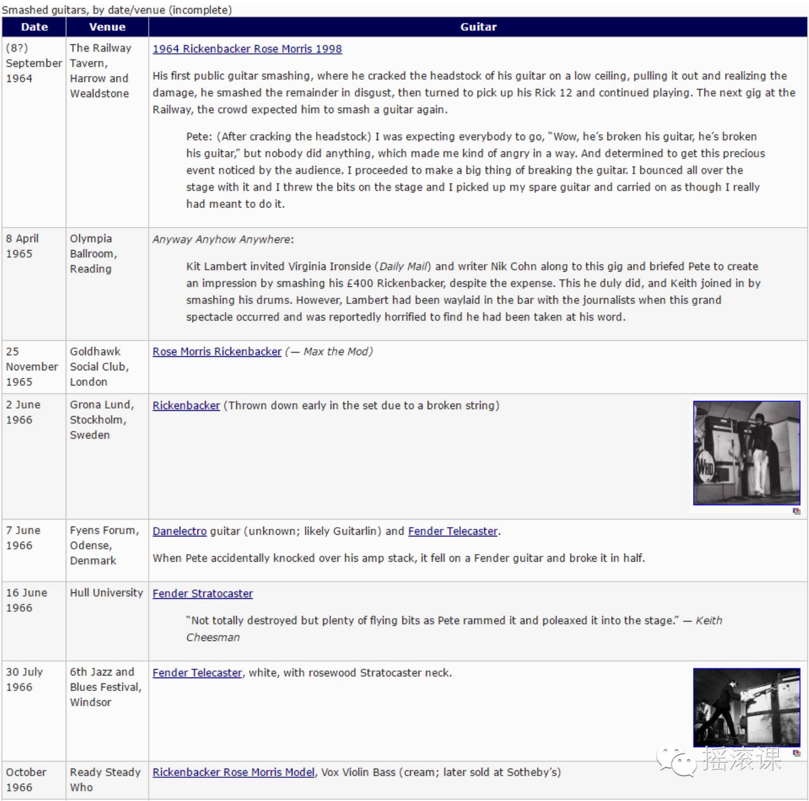Select the '8 April 1965' date cell
This screenshot has width=809, height=801.
pos(34,284)
